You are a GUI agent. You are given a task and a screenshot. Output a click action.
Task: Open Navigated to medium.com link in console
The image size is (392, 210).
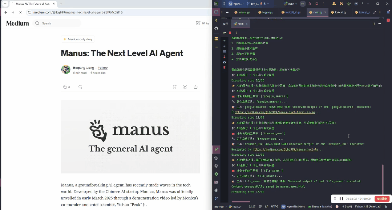(x=285, y=150)
